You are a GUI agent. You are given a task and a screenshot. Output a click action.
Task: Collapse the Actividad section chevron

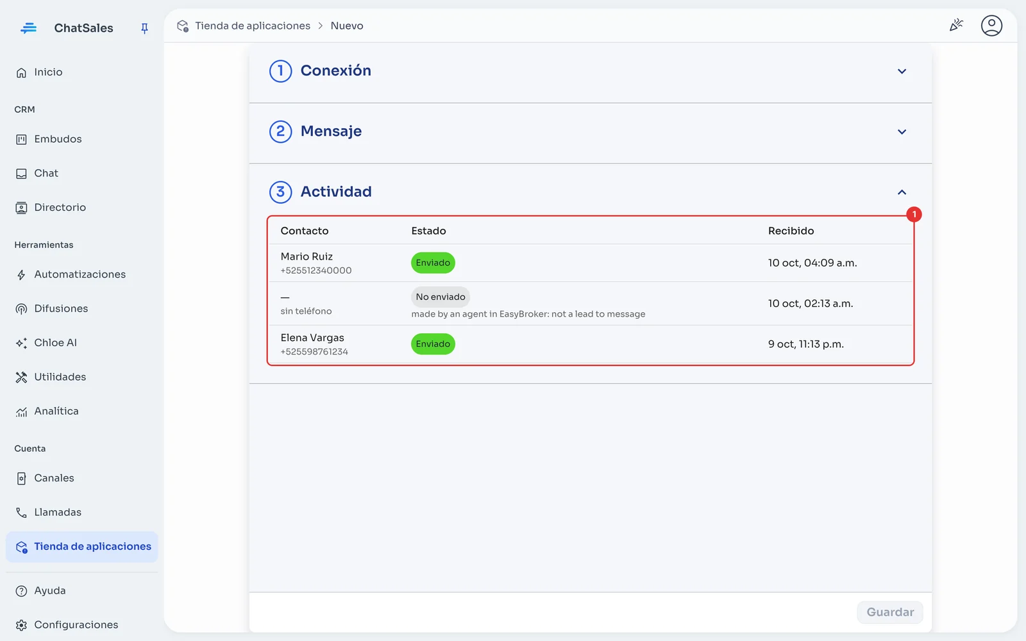(x=902, y=192)
